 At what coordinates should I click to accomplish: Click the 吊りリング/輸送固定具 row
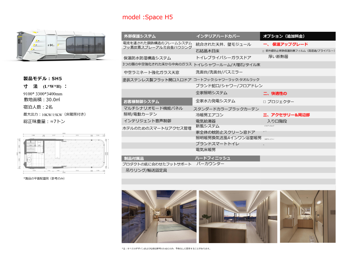point(146,170)
